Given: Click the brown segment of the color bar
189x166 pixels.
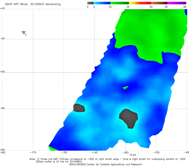Looking at the screenshot, I should (x=159, y=3).
